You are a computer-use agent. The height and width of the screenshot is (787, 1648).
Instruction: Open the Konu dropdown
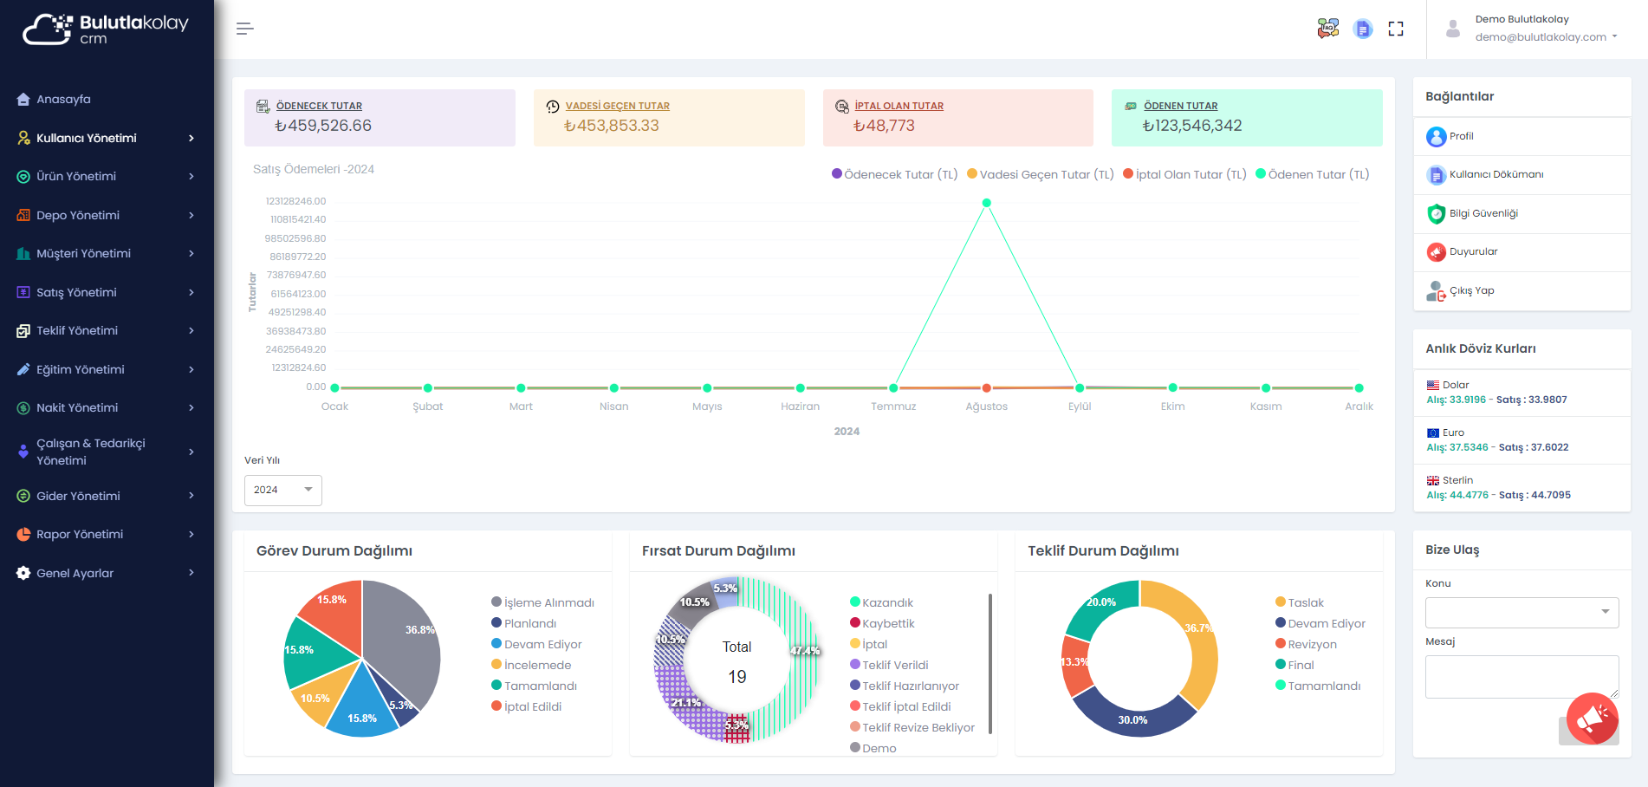click(x=1521, y=613)
